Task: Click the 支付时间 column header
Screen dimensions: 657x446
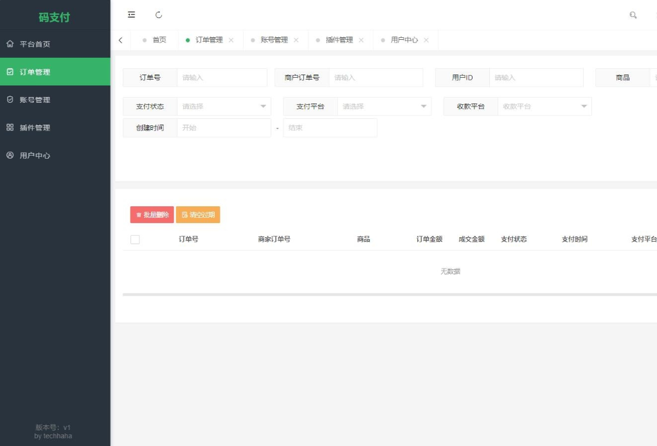Action: click(x=575, y=239)
